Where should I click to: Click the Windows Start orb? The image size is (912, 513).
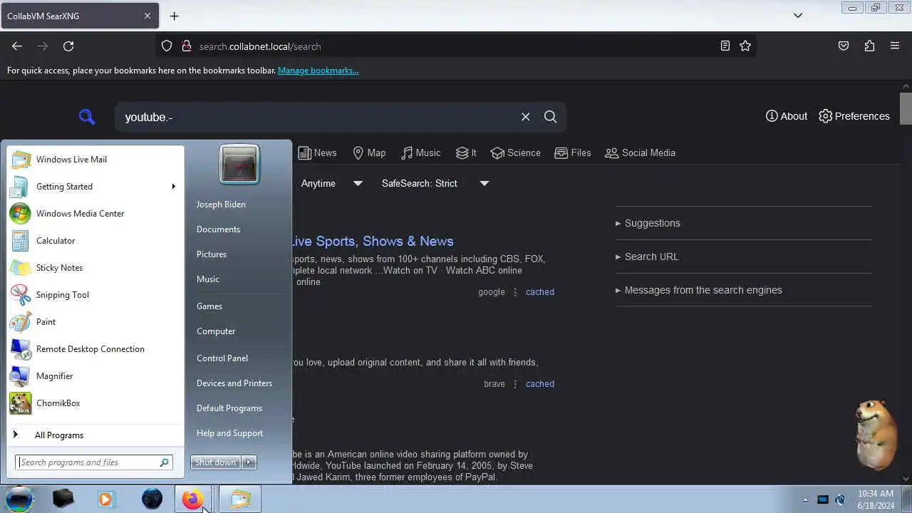click(x=19, y=499)
